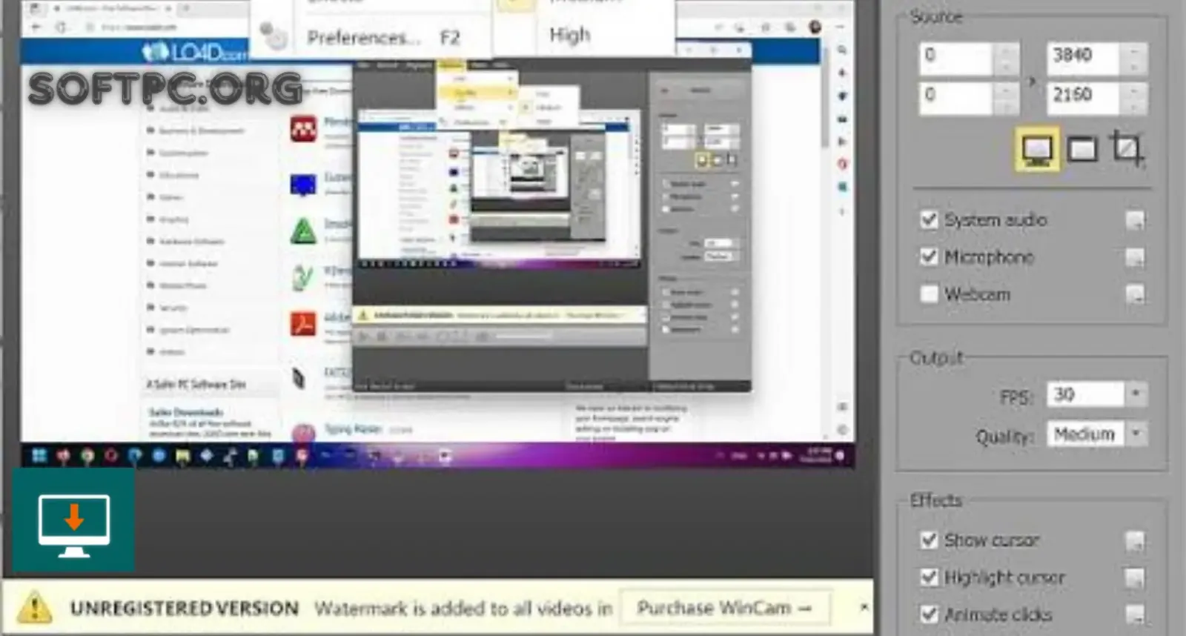Click the Preferences gear icon
1186x636 pixels.
pos(274,35)
